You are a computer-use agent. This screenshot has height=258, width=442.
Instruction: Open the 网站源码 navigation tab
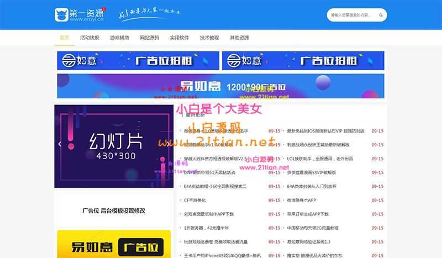click(x=149, y=38)
